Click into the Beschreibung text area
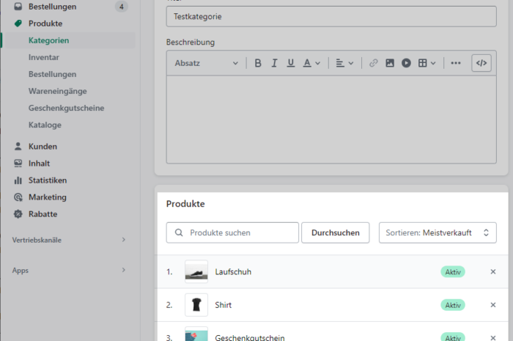The height and width of the screenshot is (341, 513). [331, 120]
